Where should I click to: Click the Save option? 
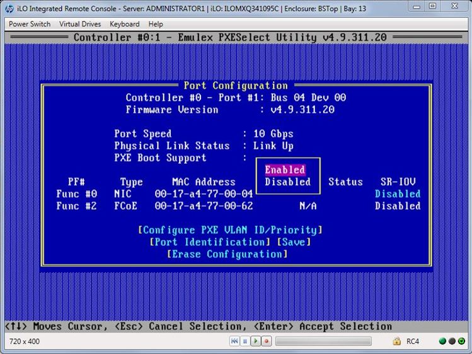(x=294, y=242)
